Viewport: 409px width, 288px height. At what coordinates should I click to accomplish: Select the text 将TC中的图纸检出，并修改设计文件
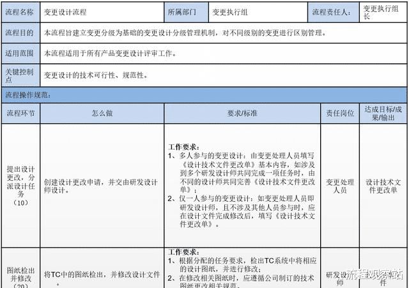click(102, 278)
